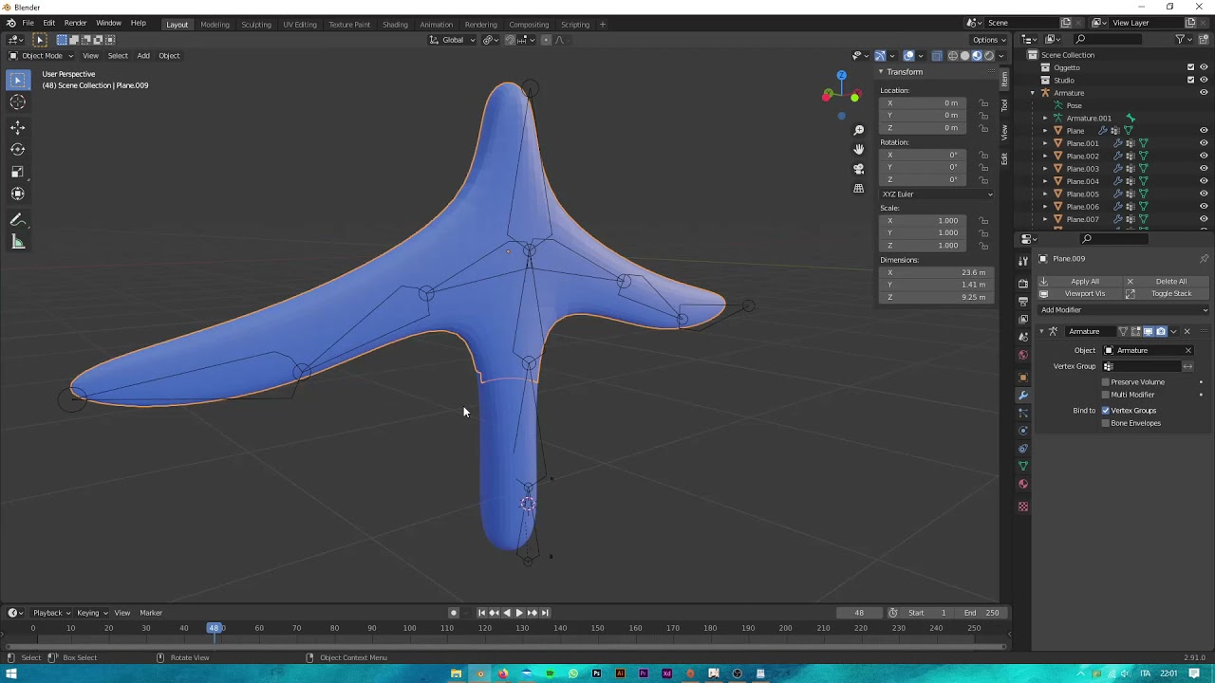Switch to the UV Editing workspace tab
This screenshot has width=1215, height=683.
click(x=300, y=25)
